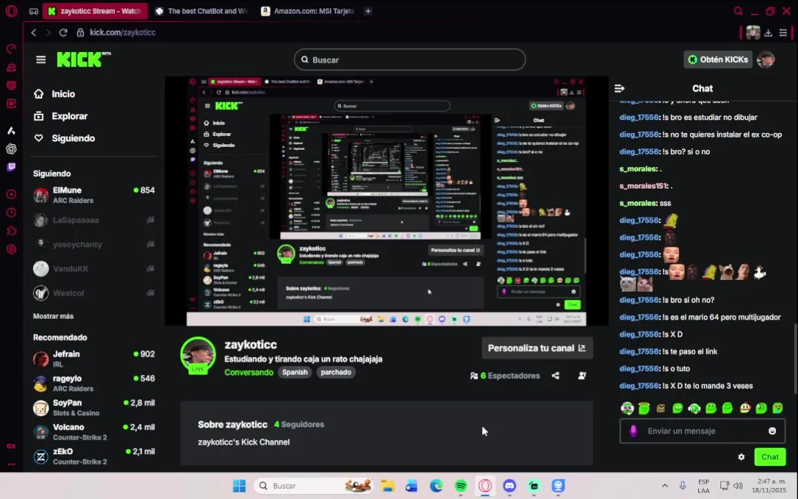This screenshot has height=499, width=798.
Task: Click the user icon beside share
Action: 582,376
